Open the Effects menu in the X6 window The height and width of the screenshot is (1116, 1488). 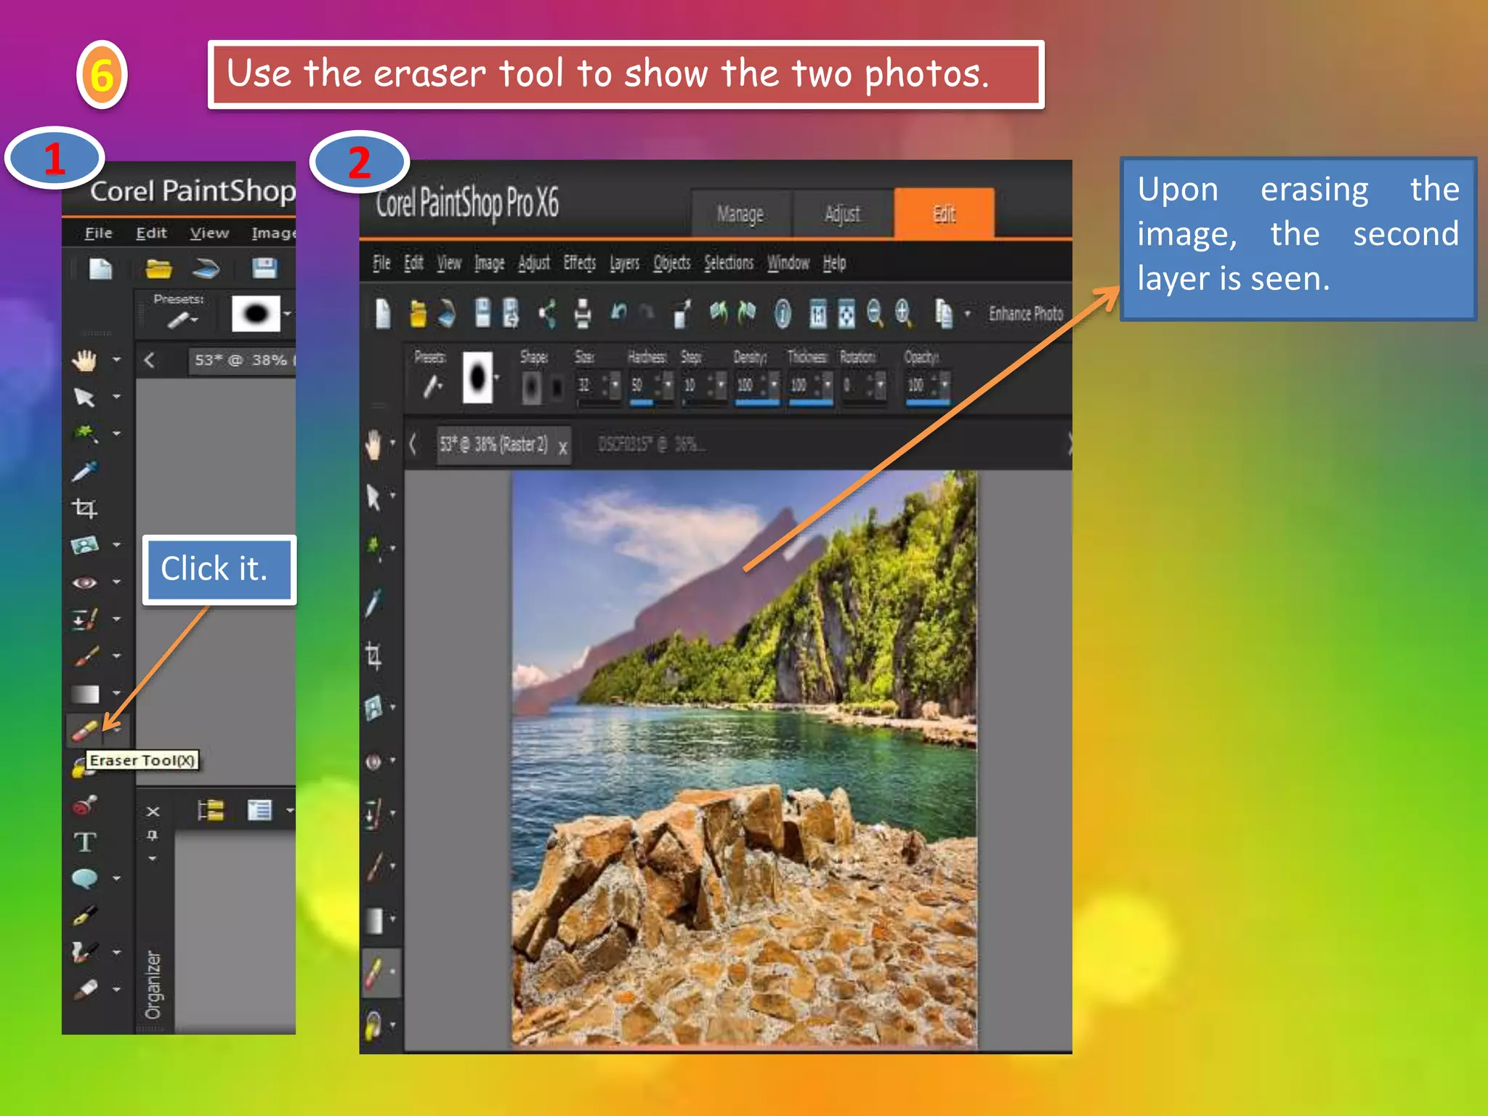(x=579, y=262)
